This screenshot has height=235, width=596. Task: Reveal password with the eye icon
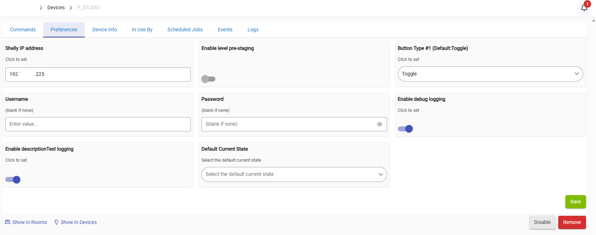click(x=379, y=124)
